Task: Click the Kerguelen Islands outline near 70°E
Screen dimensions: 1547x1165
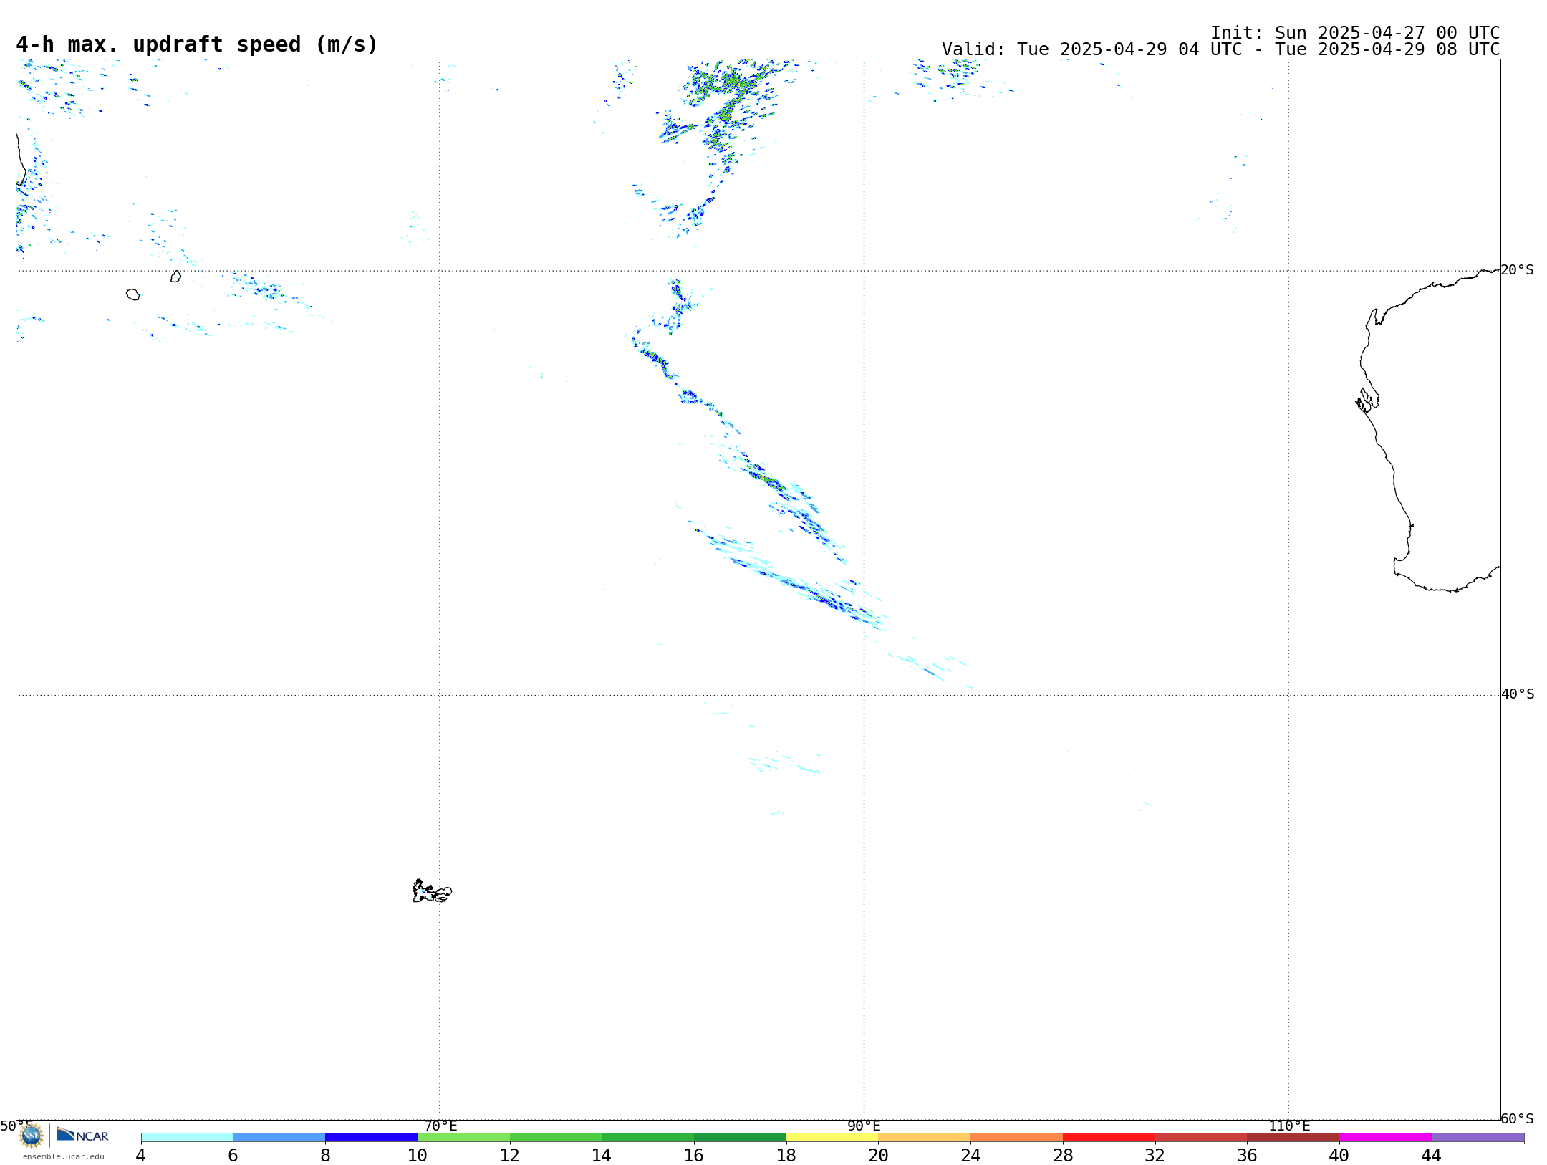Action: click(x=432, y=891)
